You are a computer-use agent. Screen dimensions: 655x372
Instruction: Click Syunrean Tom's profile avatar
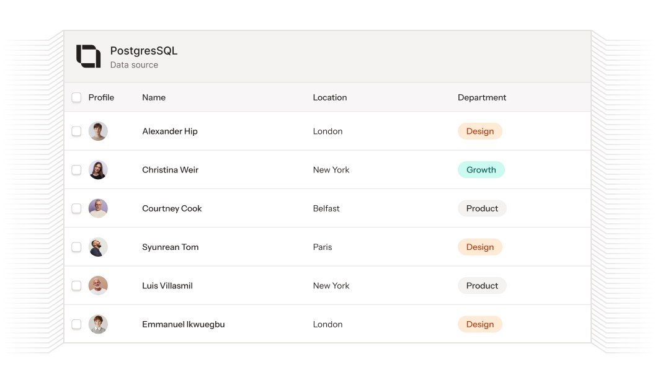(98, 247)
